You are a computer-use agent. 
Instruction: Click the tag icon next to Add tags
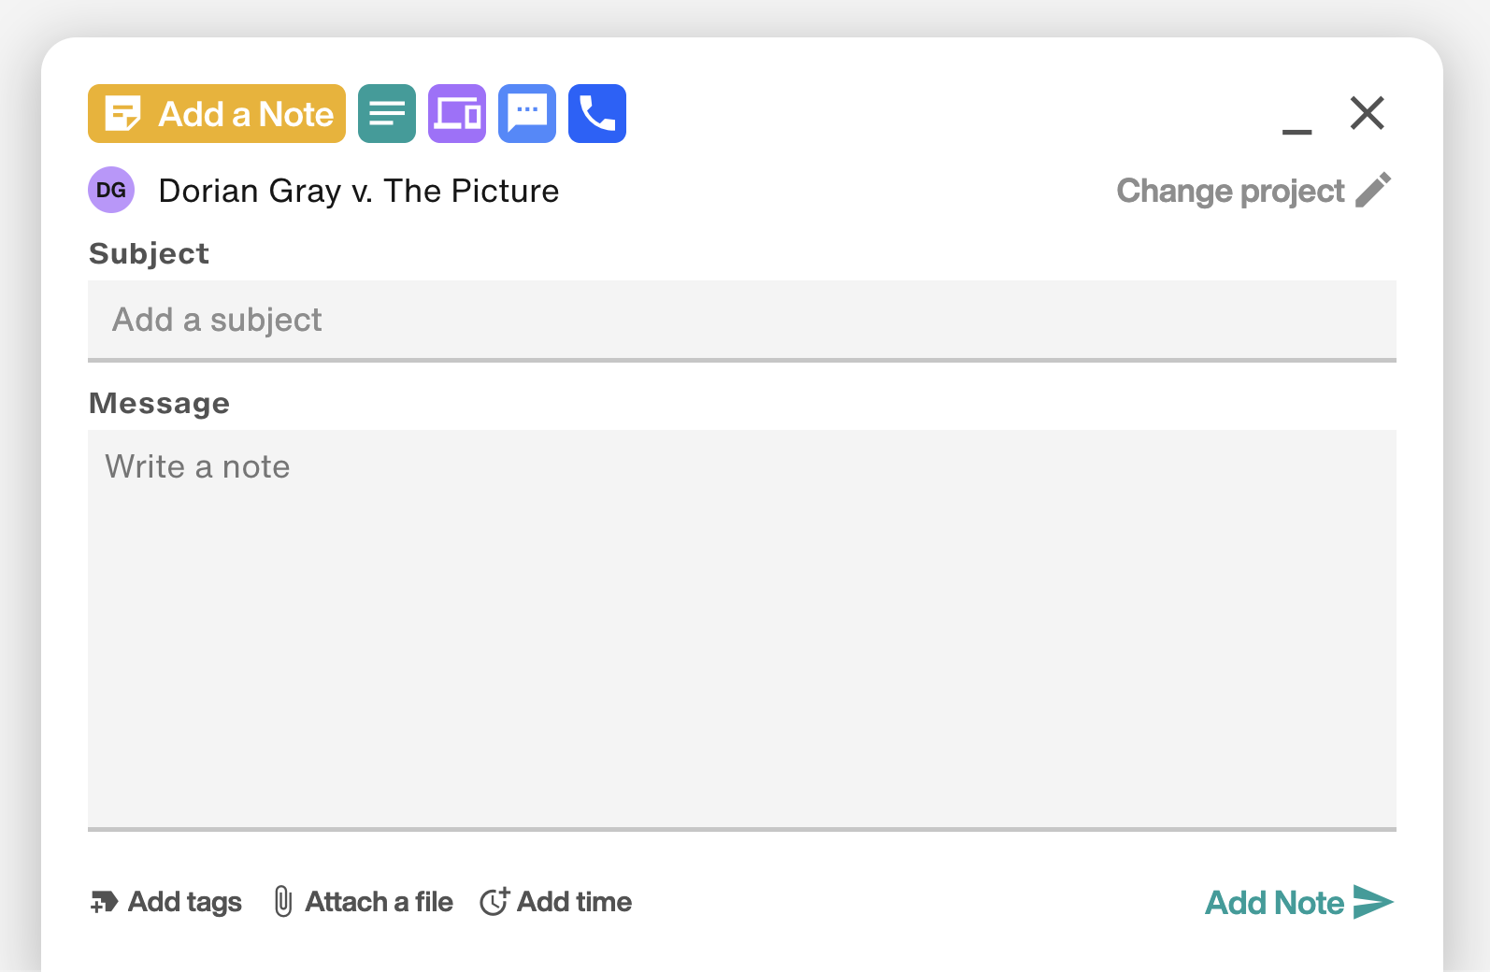click(104, 902)
